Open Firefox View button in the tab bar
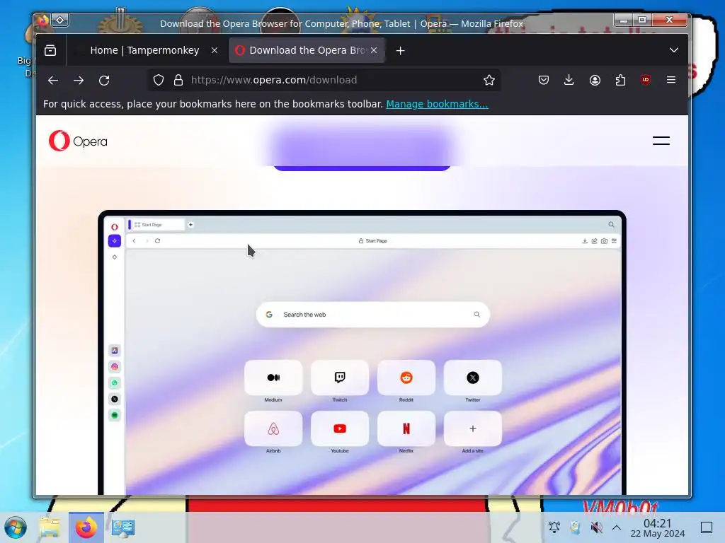The height and width of the screenshot is (543, 725). click(50, 50)
